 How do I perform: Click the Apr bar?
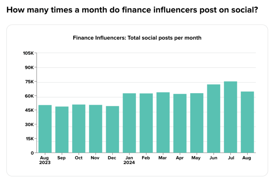[180, 123]
